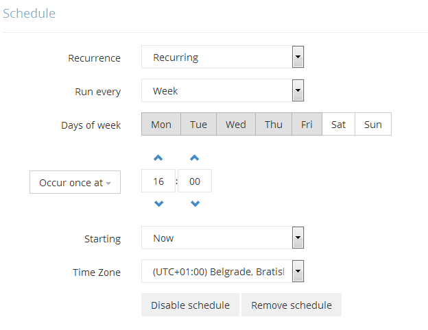Expand the Time Zone dropdown
The width and height of the screenshot is (428, 330).
tap(222, 272)
